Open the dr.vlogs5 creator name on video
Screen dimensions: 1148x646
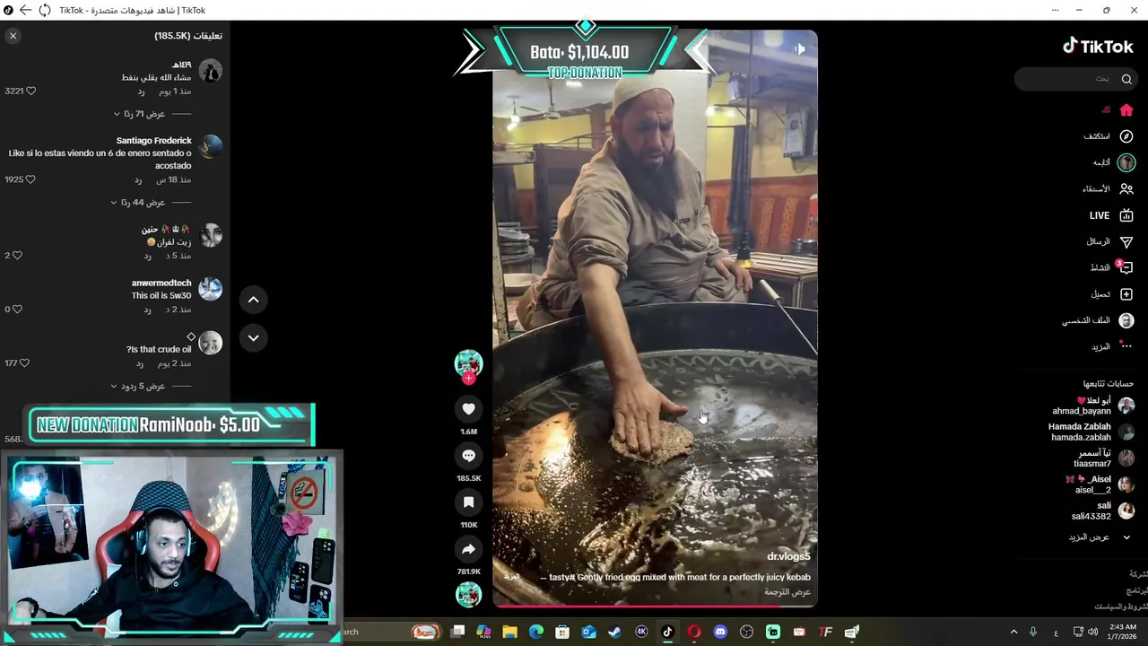(x=788, y=556)
